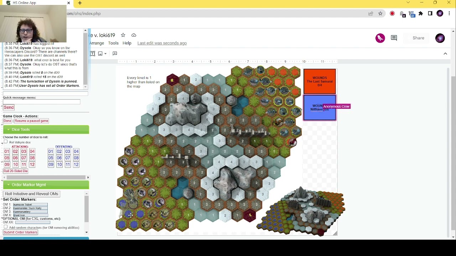Collapse the Dice Tools section
The width and height of the screenshot is (456, 256).
pyautogui.click(x=46, y=129)
